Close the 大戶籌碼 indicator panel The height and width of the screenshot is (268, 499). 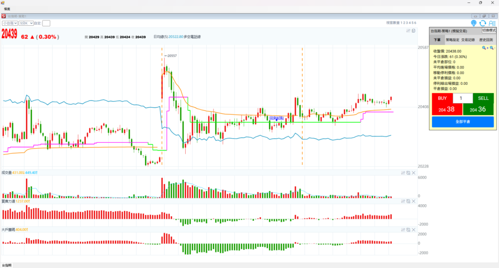pos(414,230)
